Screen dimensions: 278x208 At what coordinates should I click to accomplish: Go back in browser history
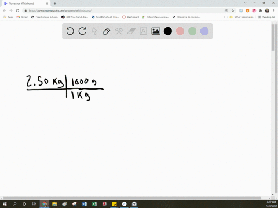(5, 10)
